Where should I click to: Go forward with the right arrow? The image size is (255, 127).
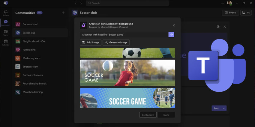point(81,3)
